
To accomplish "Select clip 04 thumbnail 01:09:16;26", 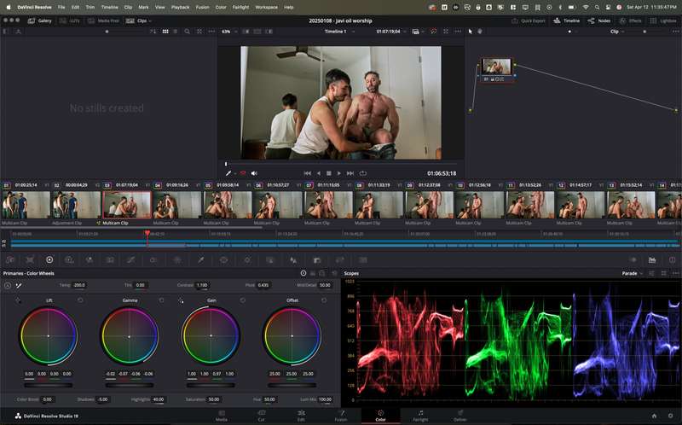I will [177, 205].
